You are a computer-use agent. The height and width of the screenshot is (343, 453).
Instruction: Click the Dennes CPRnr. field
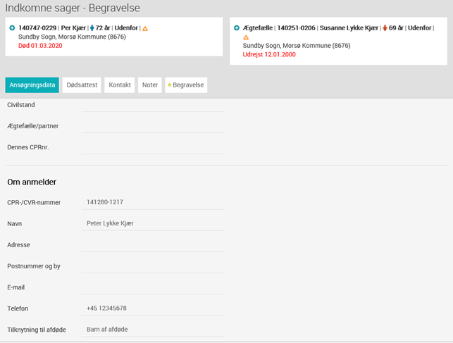coord(153,147)
